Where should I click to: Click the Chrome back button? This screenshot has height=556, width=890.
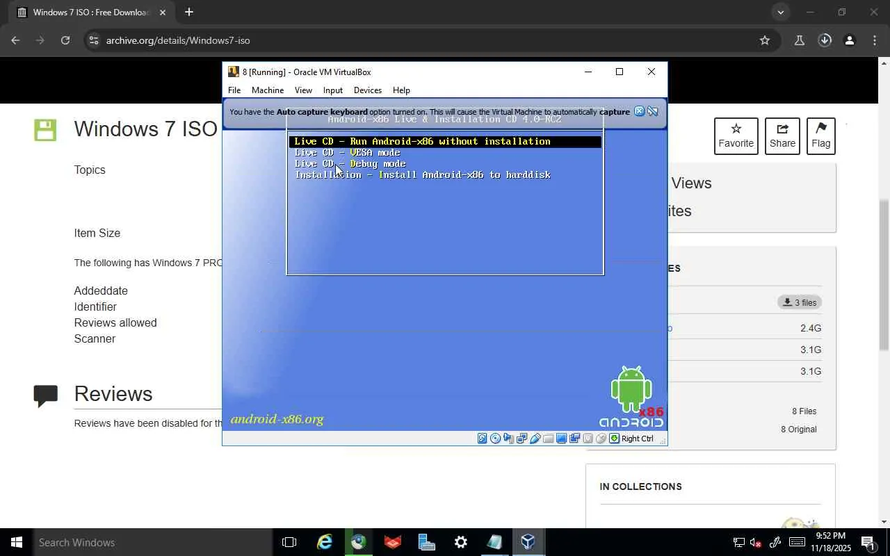click(15, 40)
